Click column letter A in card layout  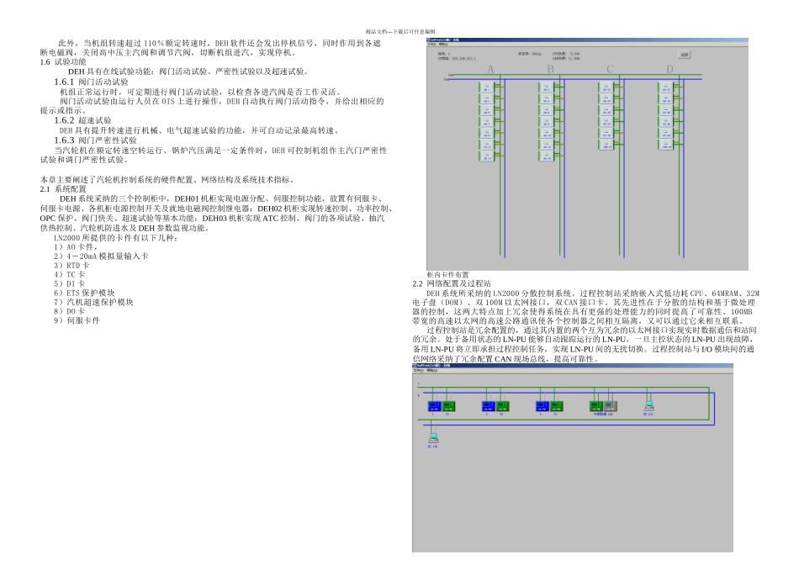pos(490,69)
